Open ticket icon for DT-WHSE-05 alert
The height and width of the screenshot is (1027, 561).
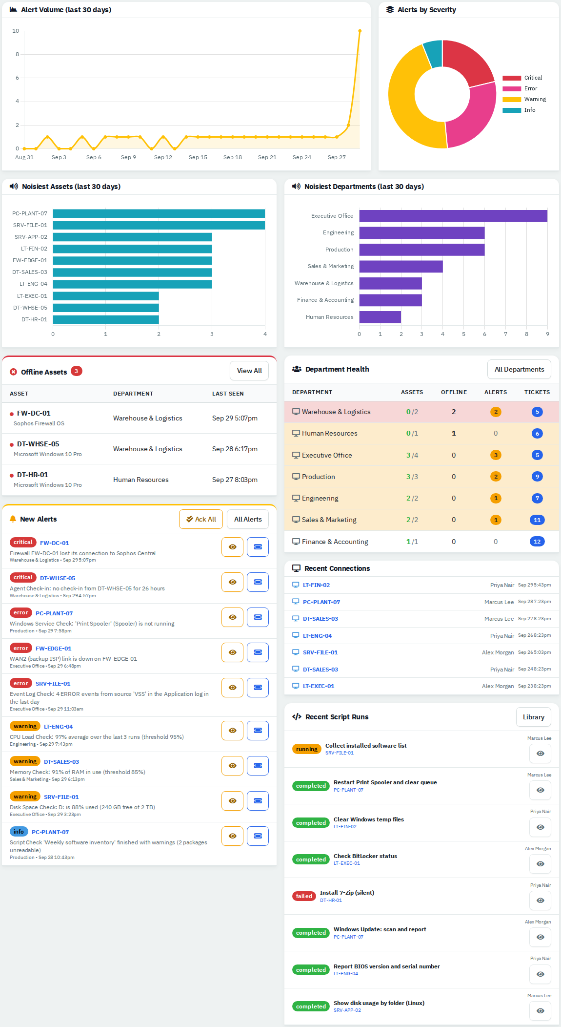(258, 582)
